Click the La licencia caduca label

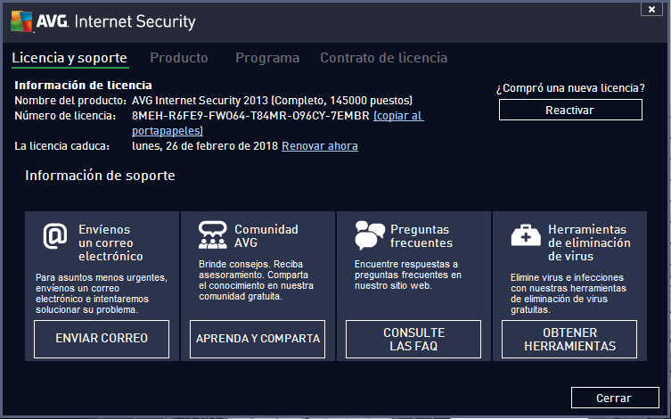click(x=62, y=146)
